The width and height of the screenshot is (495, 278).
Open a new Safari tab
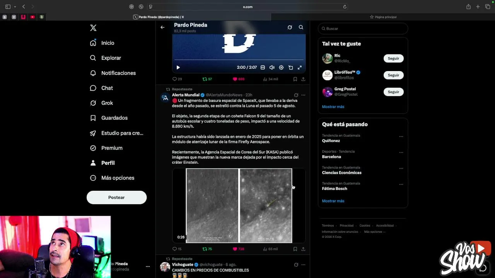point(478,7)
